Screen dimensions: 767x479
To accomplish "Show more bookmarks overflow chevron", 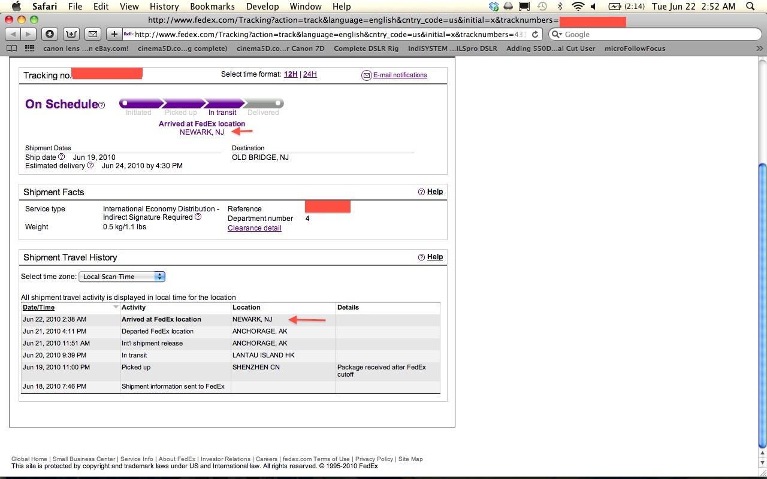I will tap(759, 48).
